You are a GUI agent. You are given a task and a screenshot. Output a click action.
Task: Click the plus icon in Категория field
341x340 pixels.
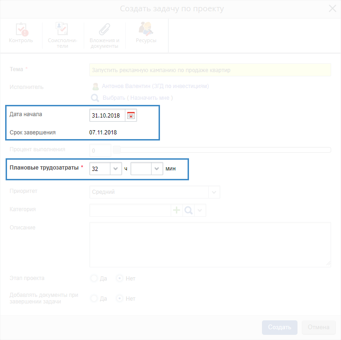177,210
